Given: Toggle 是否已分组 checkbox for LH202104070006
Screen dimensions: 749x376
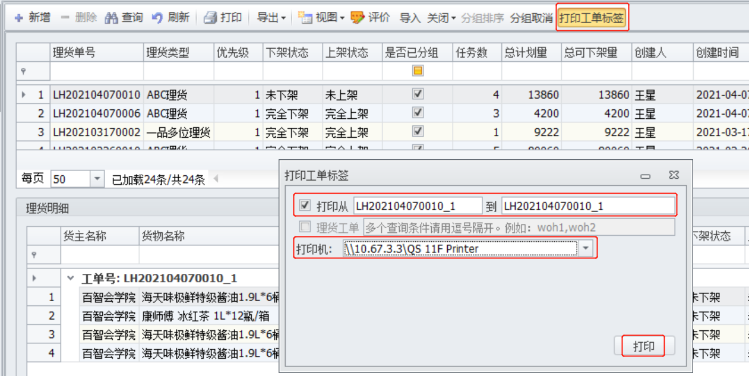Looking at the screenshot, I should coord(418,113).
